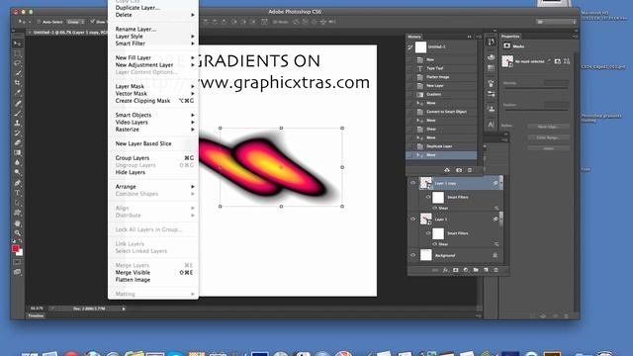Toggle Smart Filters visibility under Layer 1
The height and width of the screenshot is (356, 633).
coord(428,233)
